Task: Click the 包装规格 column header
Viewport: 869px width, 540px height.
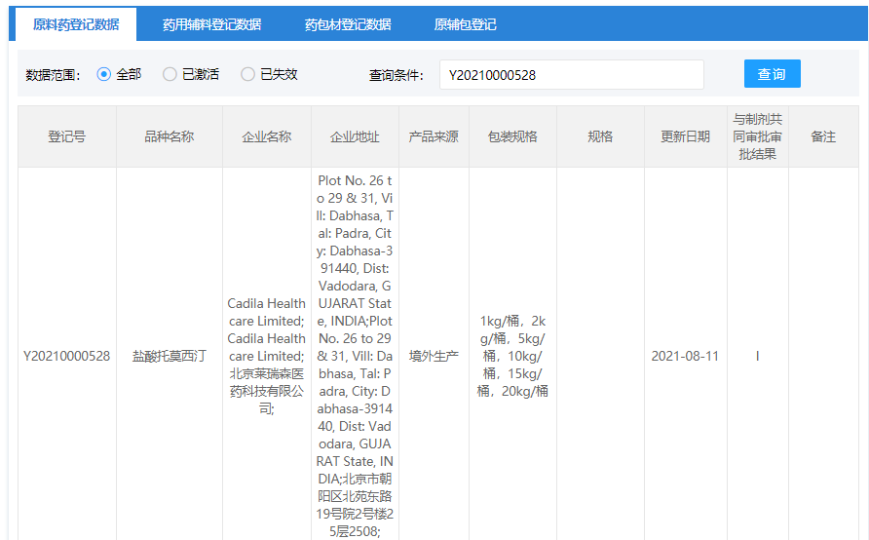Action: (512, 136)
